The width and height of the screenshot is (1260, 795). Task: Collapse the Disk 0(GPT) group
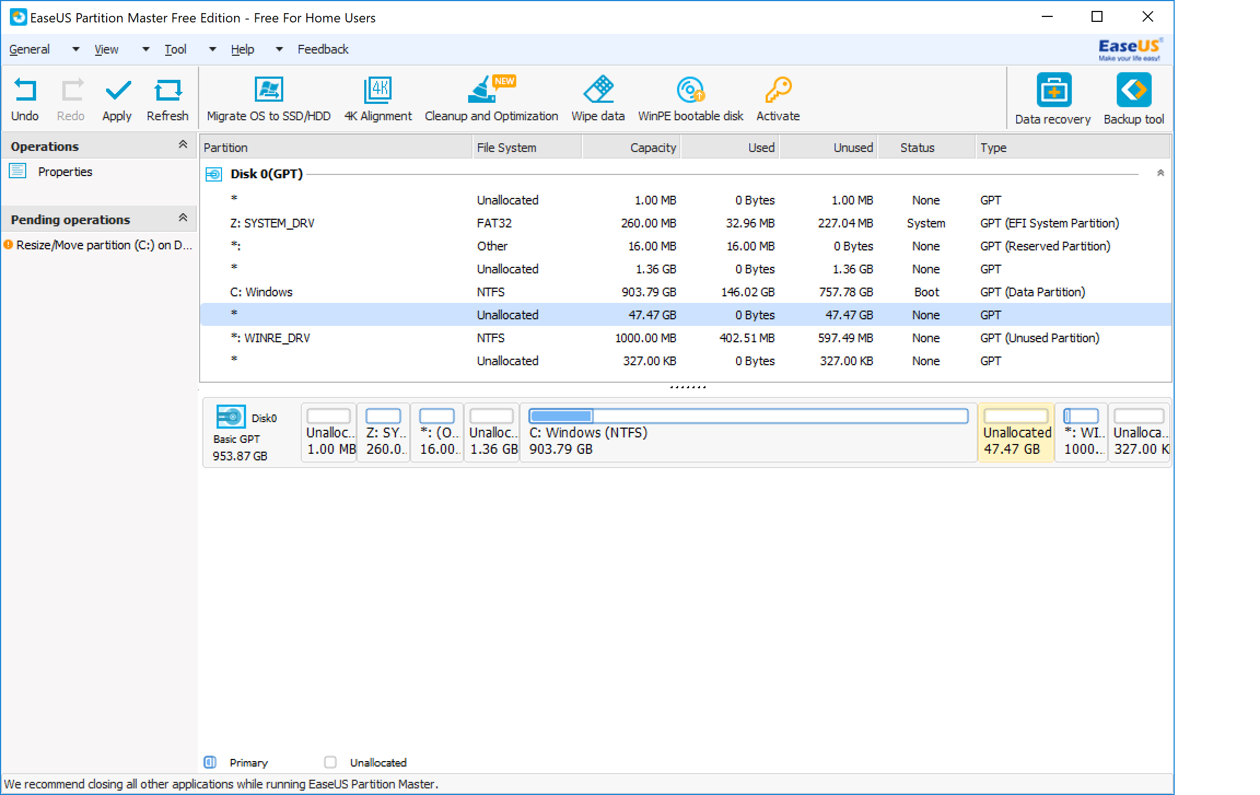click(1160, 173)
